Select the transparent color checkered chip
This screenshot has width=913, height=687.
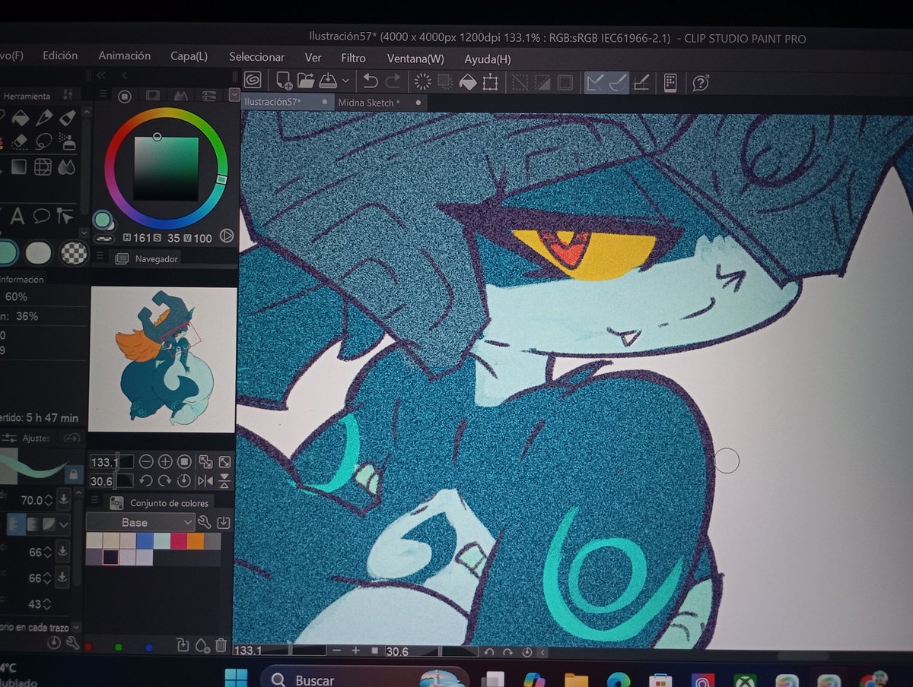coord(74,252)
